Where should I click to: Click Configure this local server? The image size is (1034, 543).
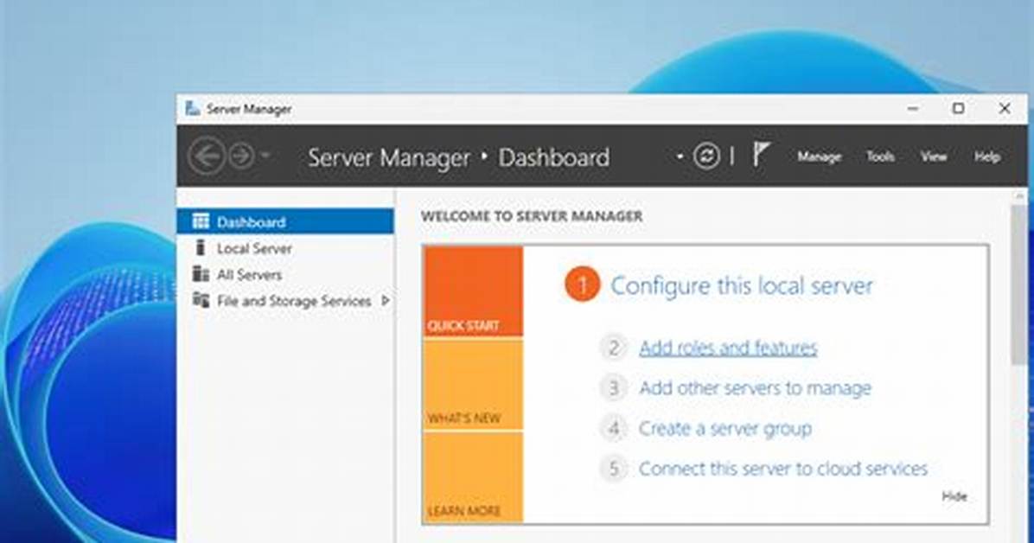coord(741,285)
